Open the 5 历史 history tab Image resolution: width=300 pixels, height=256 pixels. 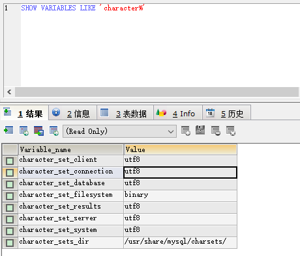(x=227, y=113)
